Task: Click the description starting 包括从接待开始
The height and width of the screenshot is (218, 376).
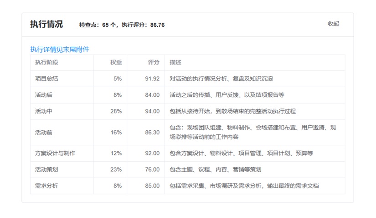Action: tap(232, 111)
